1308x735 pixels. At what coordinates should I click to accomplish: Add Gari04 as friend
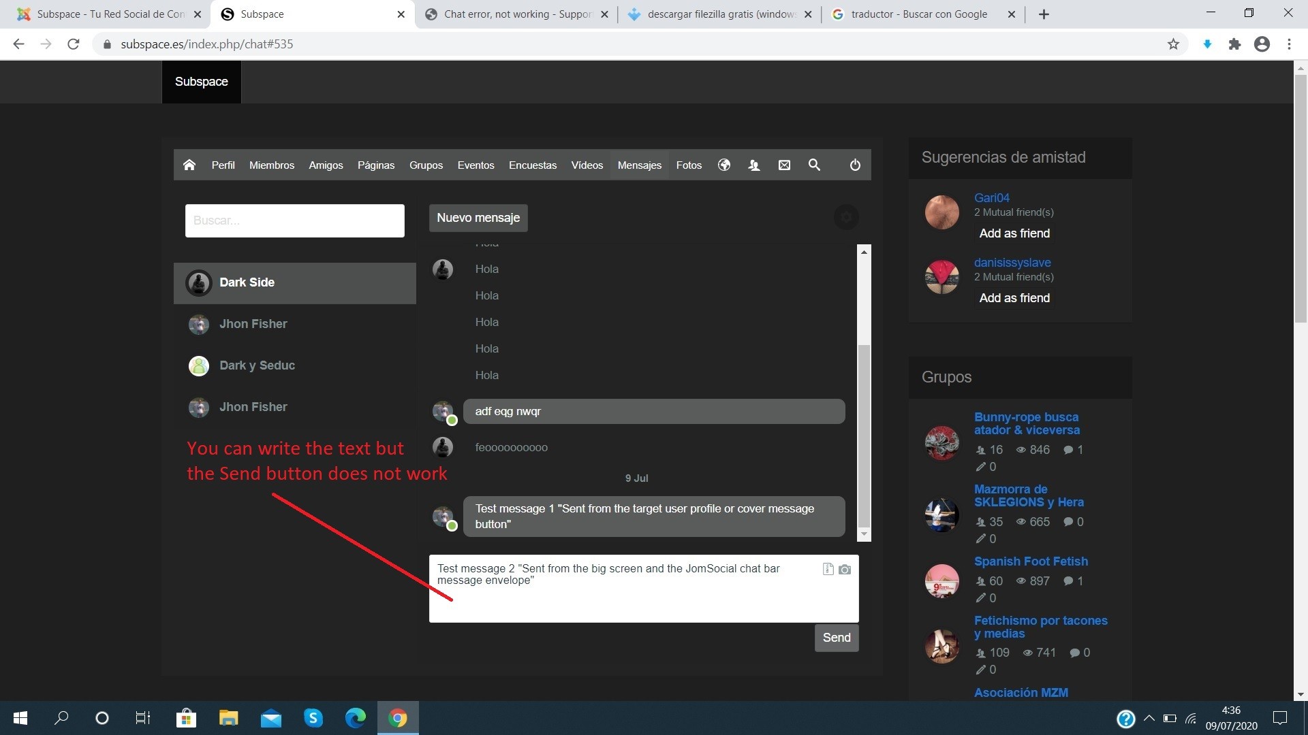coord(1014,233)
